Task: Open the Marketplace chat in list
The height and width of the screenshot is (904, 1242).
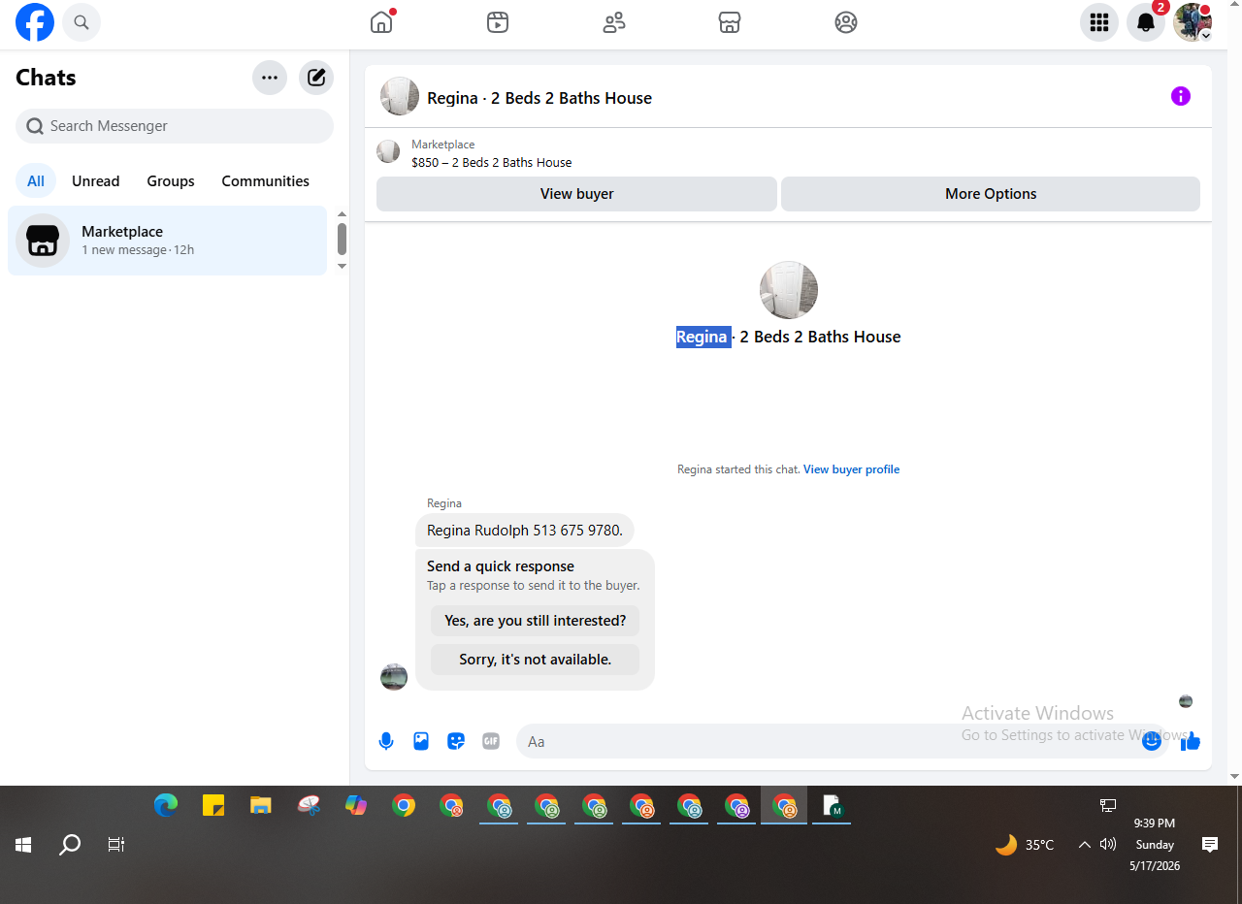Action: (x=168, y=241)
